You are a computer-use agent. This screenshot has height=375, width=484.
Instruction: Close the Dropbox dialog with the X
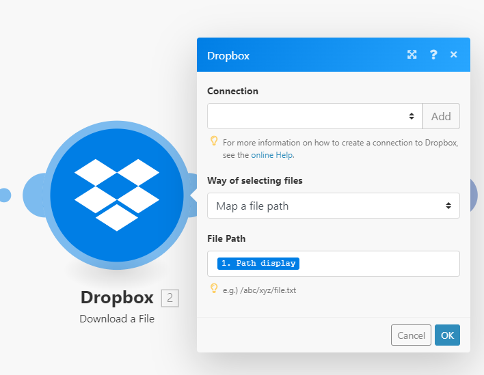tap(453, 55)
